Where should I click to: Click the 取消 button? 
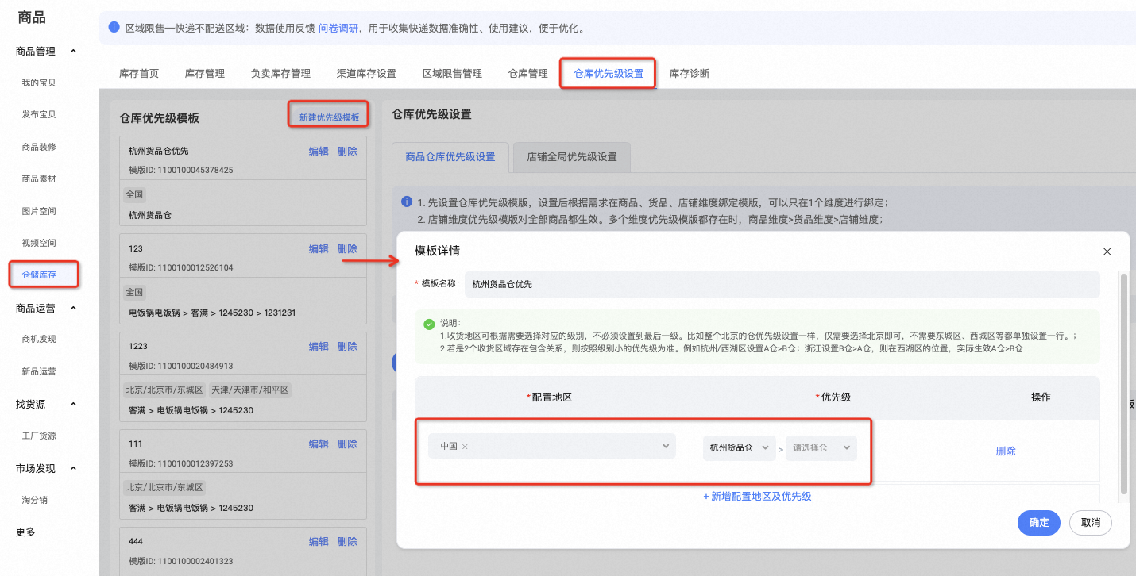(x=1091, y=523)
